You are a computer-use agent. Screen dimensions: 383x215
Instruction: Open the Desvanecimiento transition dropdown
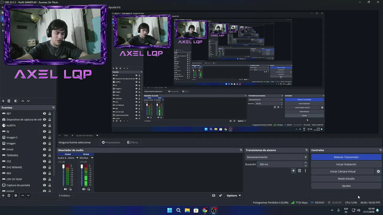(276, 157)
